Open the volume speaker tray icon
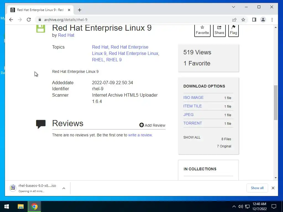 (240, 206)
